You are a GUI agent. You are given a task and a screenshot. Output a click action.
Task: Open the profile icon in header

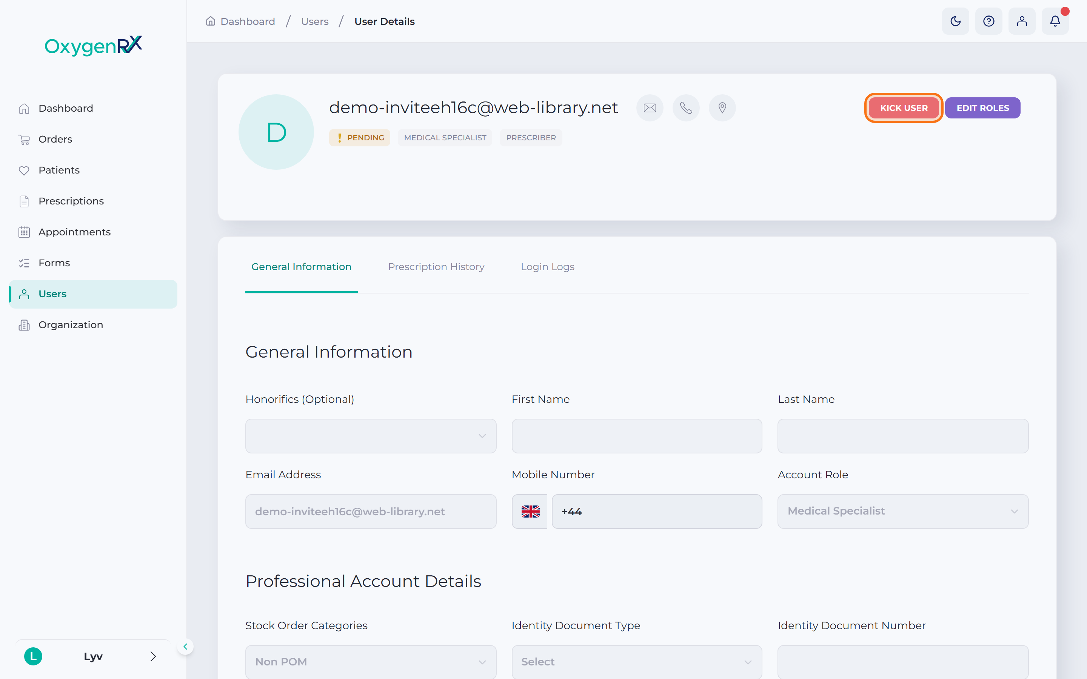pyautogui.click(x=1022, y=21)
